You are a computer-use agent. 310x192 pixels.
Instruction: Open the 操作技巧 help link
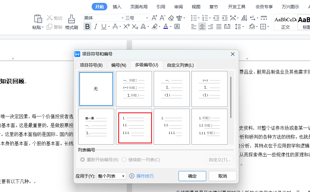pyautogui.click(x=145, y=176)
